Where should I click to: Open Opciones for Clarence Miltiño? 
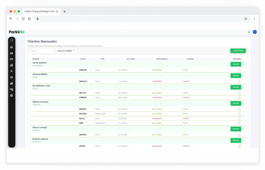point(236,76)
